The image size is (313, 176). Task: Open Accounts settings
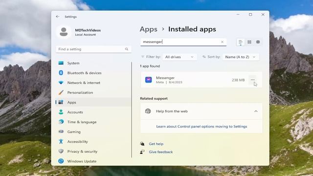(x=93, y=112)
